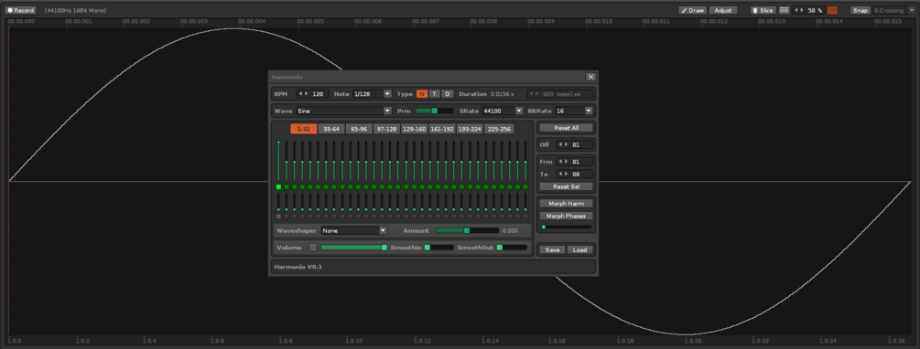
Task: Change the Frm 01 stepper
Action: (574, 162)
